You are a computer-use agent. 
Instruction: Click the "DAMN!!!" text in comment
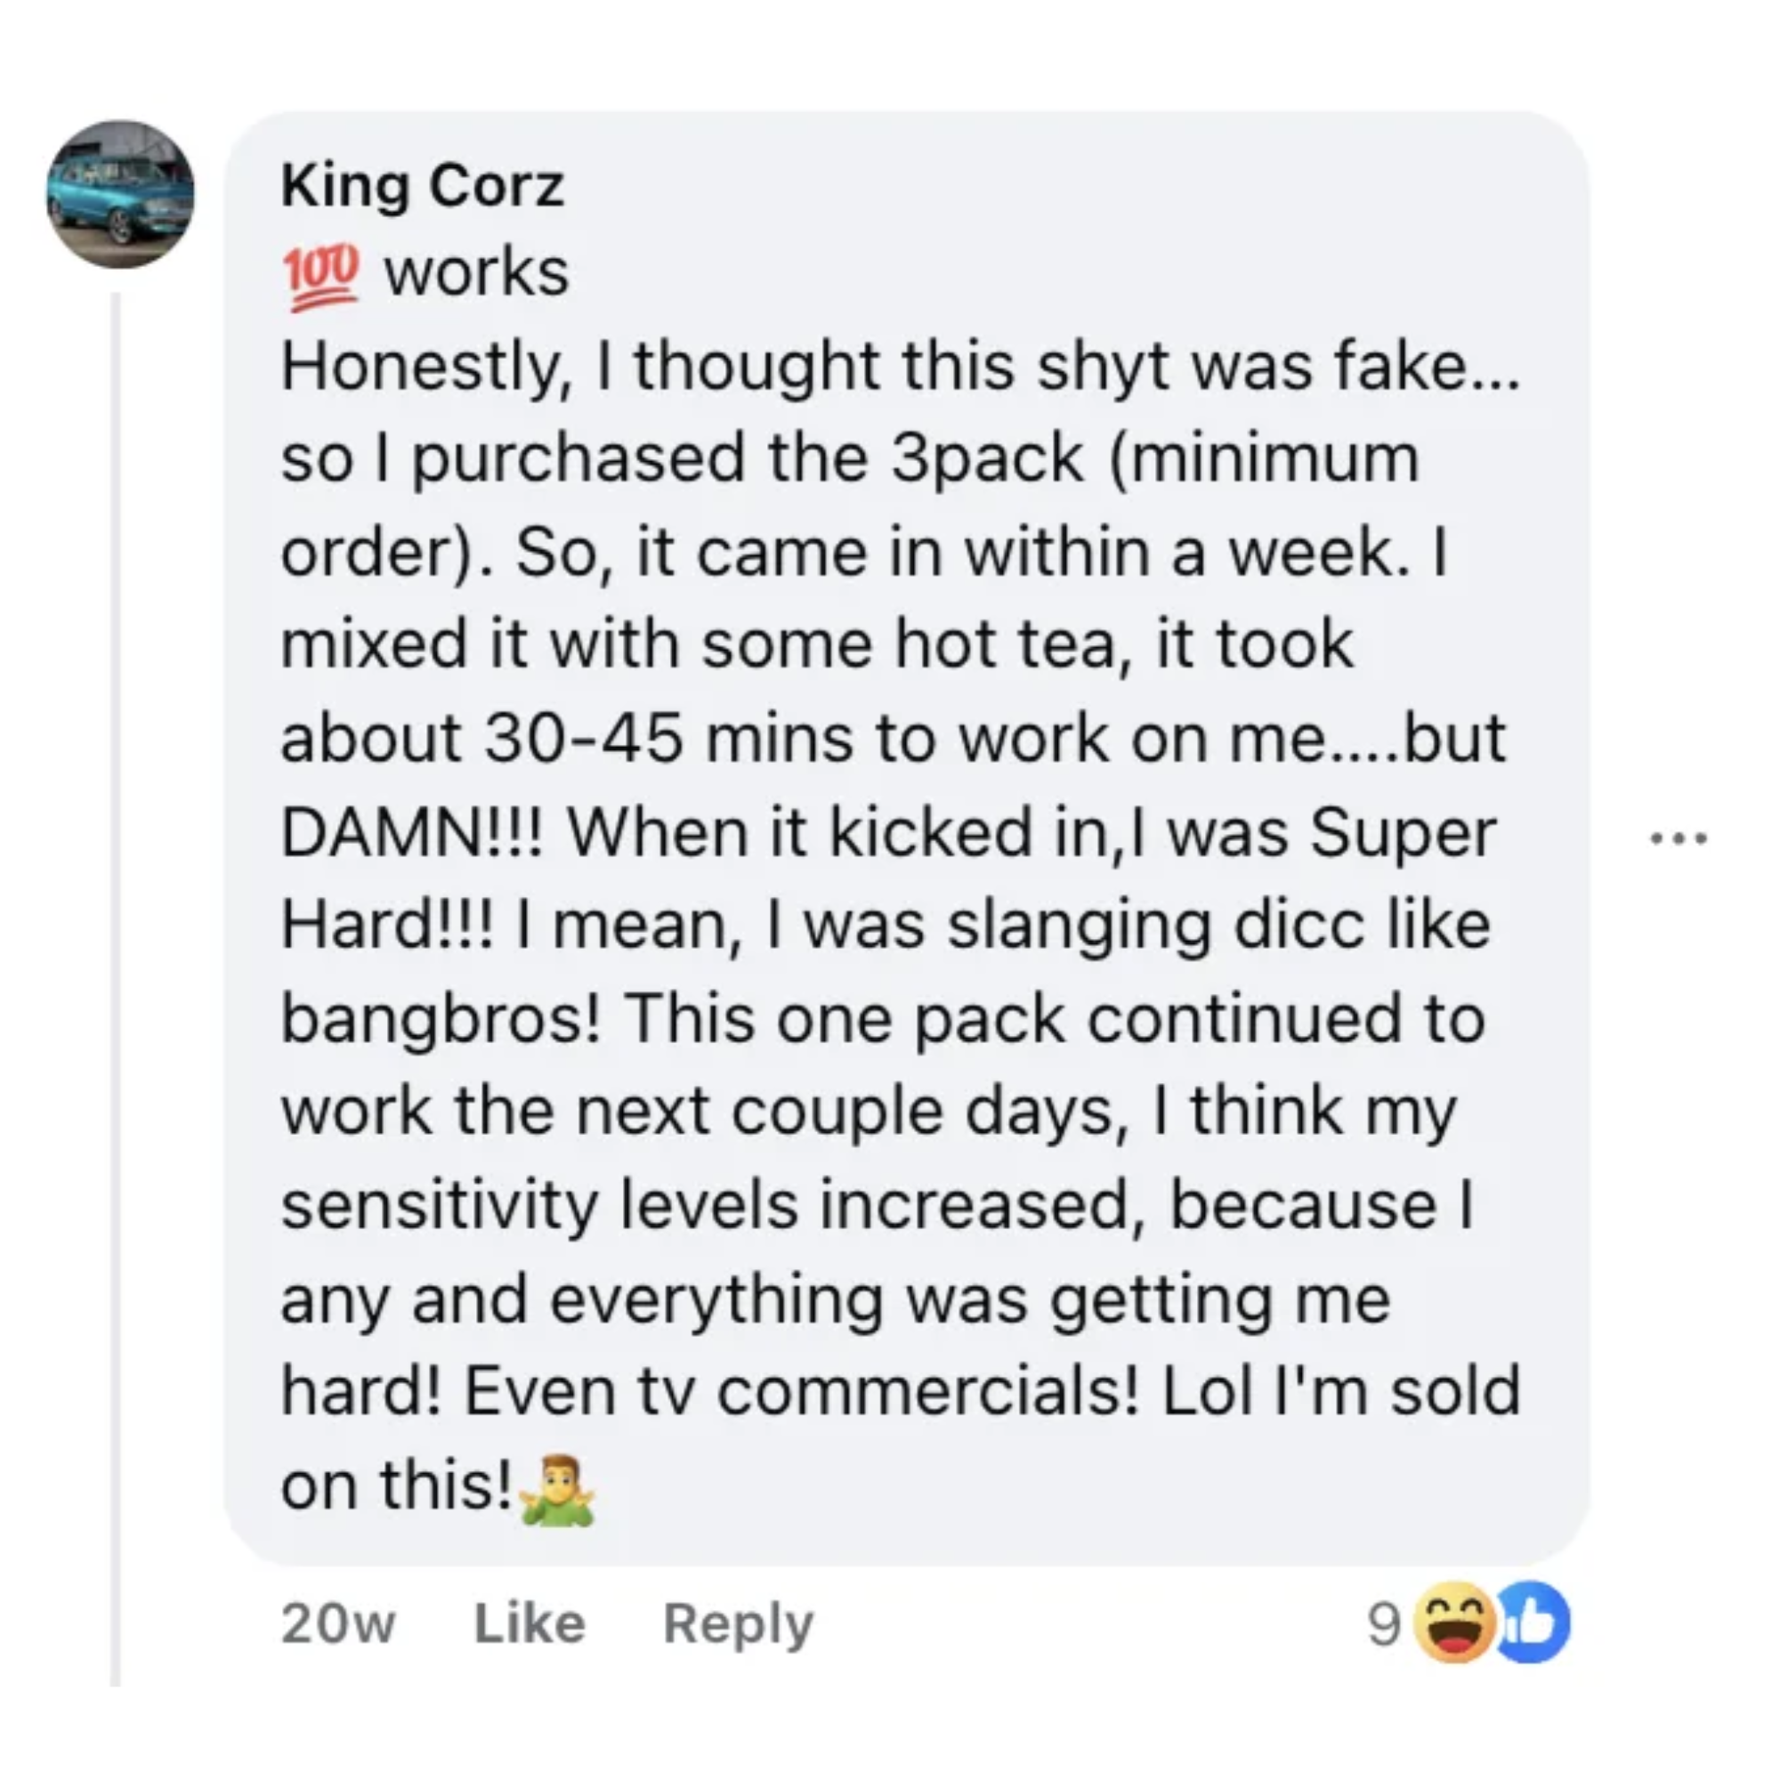pos(413,834)
